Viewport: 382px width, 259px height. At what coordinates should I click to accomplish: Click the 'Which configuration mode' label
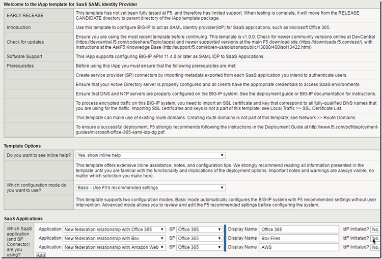(37, 188)
